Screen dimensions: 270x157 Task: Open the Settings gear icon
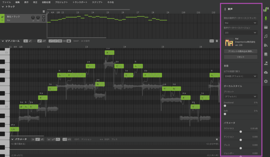266,81
